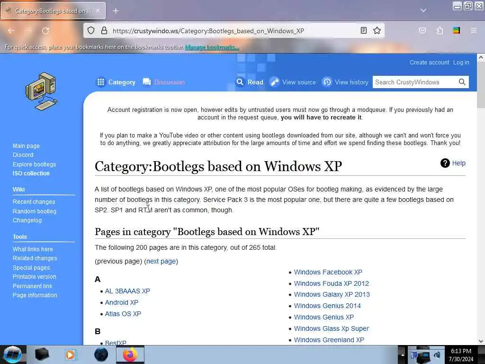Go to Main page in sidebar

pyautogui.click(x=26, y=146)
